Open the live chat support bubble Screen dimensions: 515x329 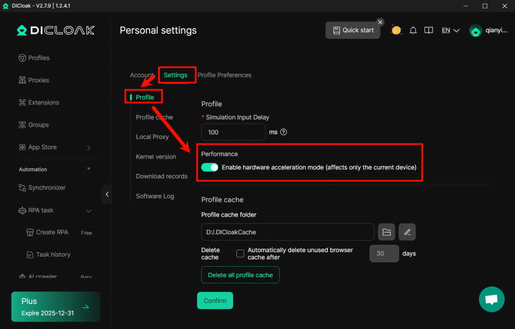point(491,300)
